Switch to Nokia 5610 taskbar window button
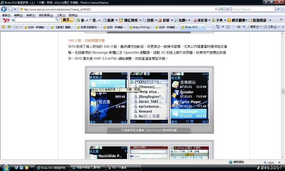 click(53, 168)
